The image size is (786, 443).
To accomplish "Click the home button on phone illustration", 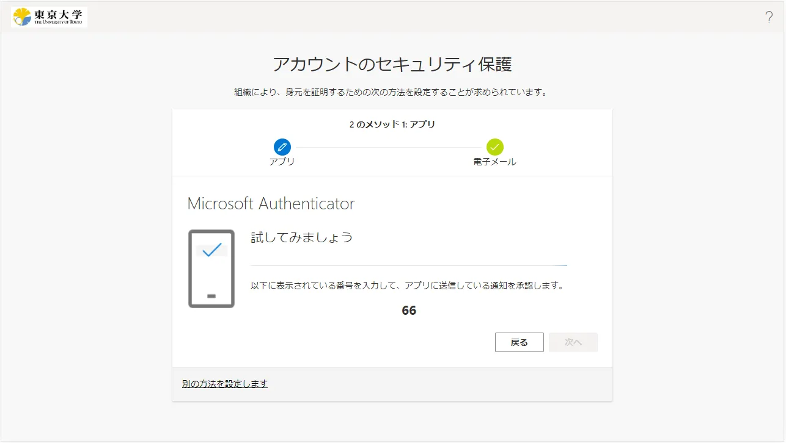I will 211,296.
